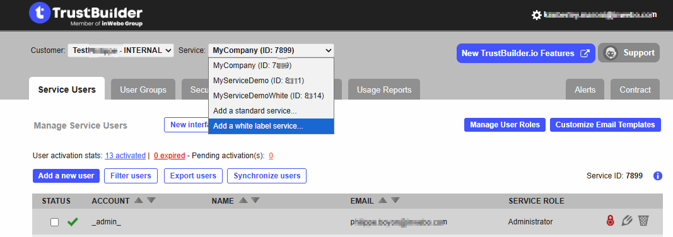
Task: Sort ACCOUNT column ascending
Action: 139,200
